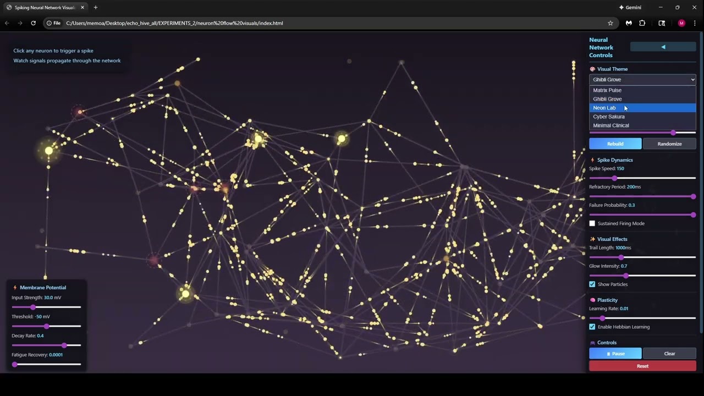The width and height of the screenshot is (704, 396).
Task: Close the Spiking Neural Network tab
Action: point(82,8)
